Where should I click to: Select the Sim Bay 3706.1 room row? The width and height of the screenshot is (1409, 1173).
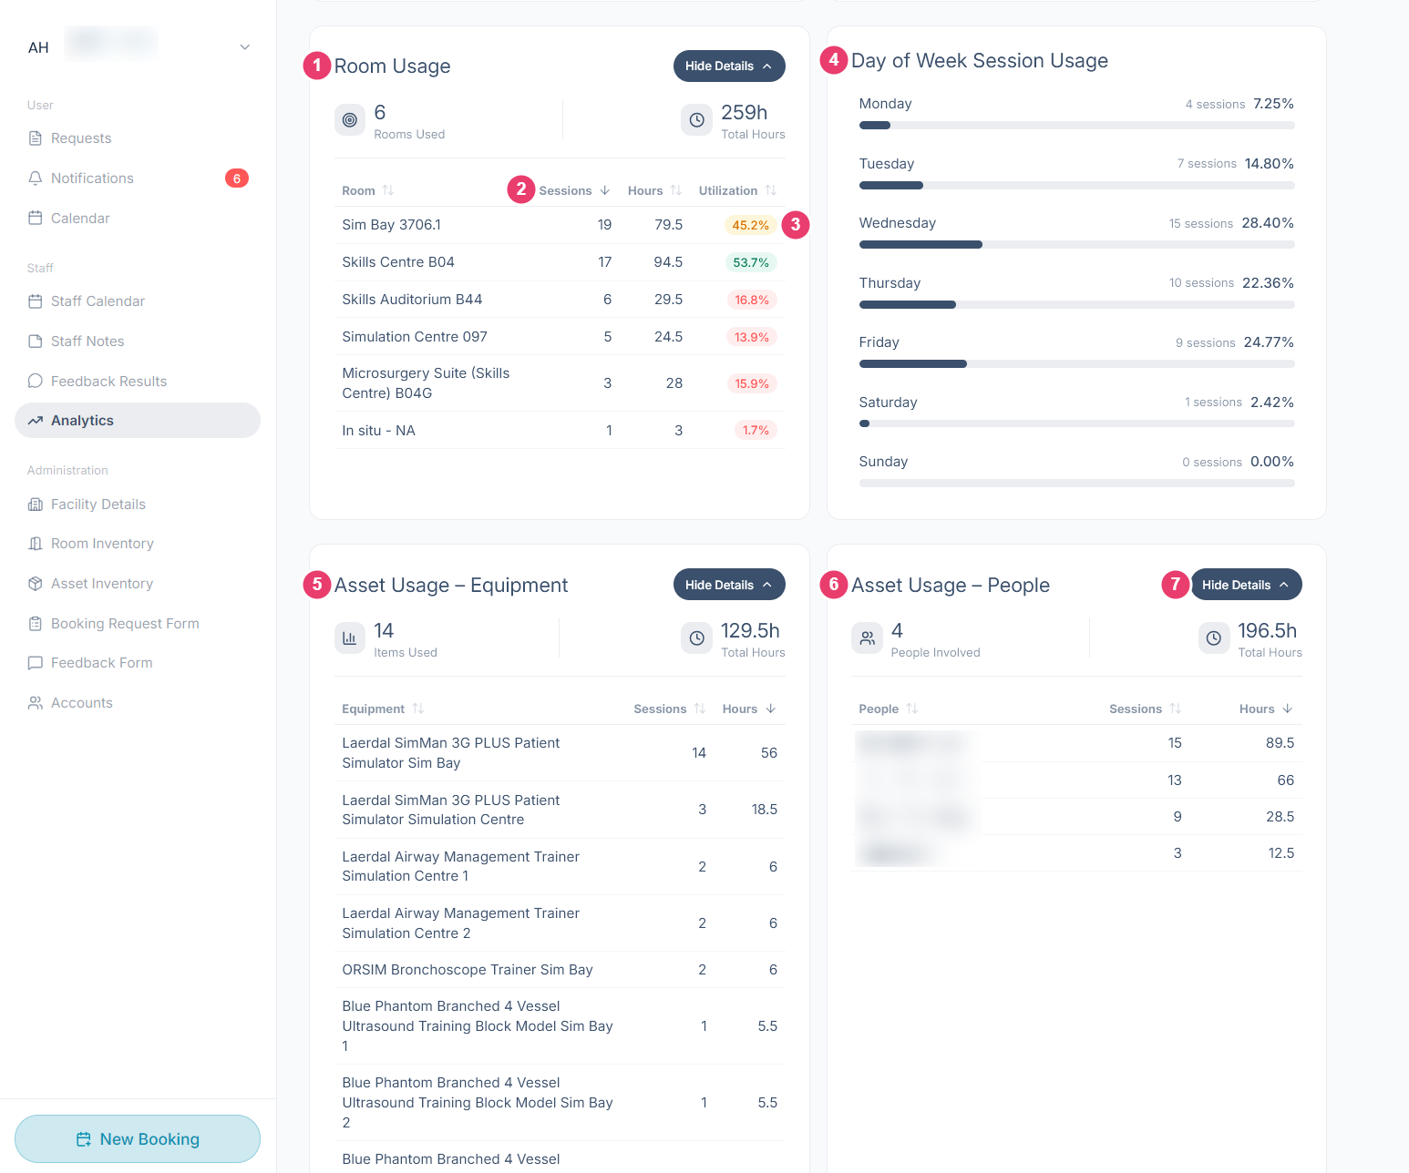point(560,225)
